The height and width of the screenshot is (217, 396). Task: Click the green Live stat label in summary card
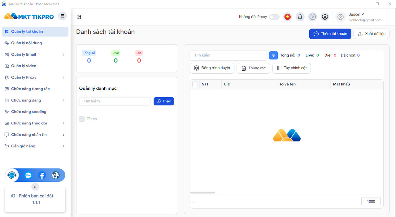point(116,53)
